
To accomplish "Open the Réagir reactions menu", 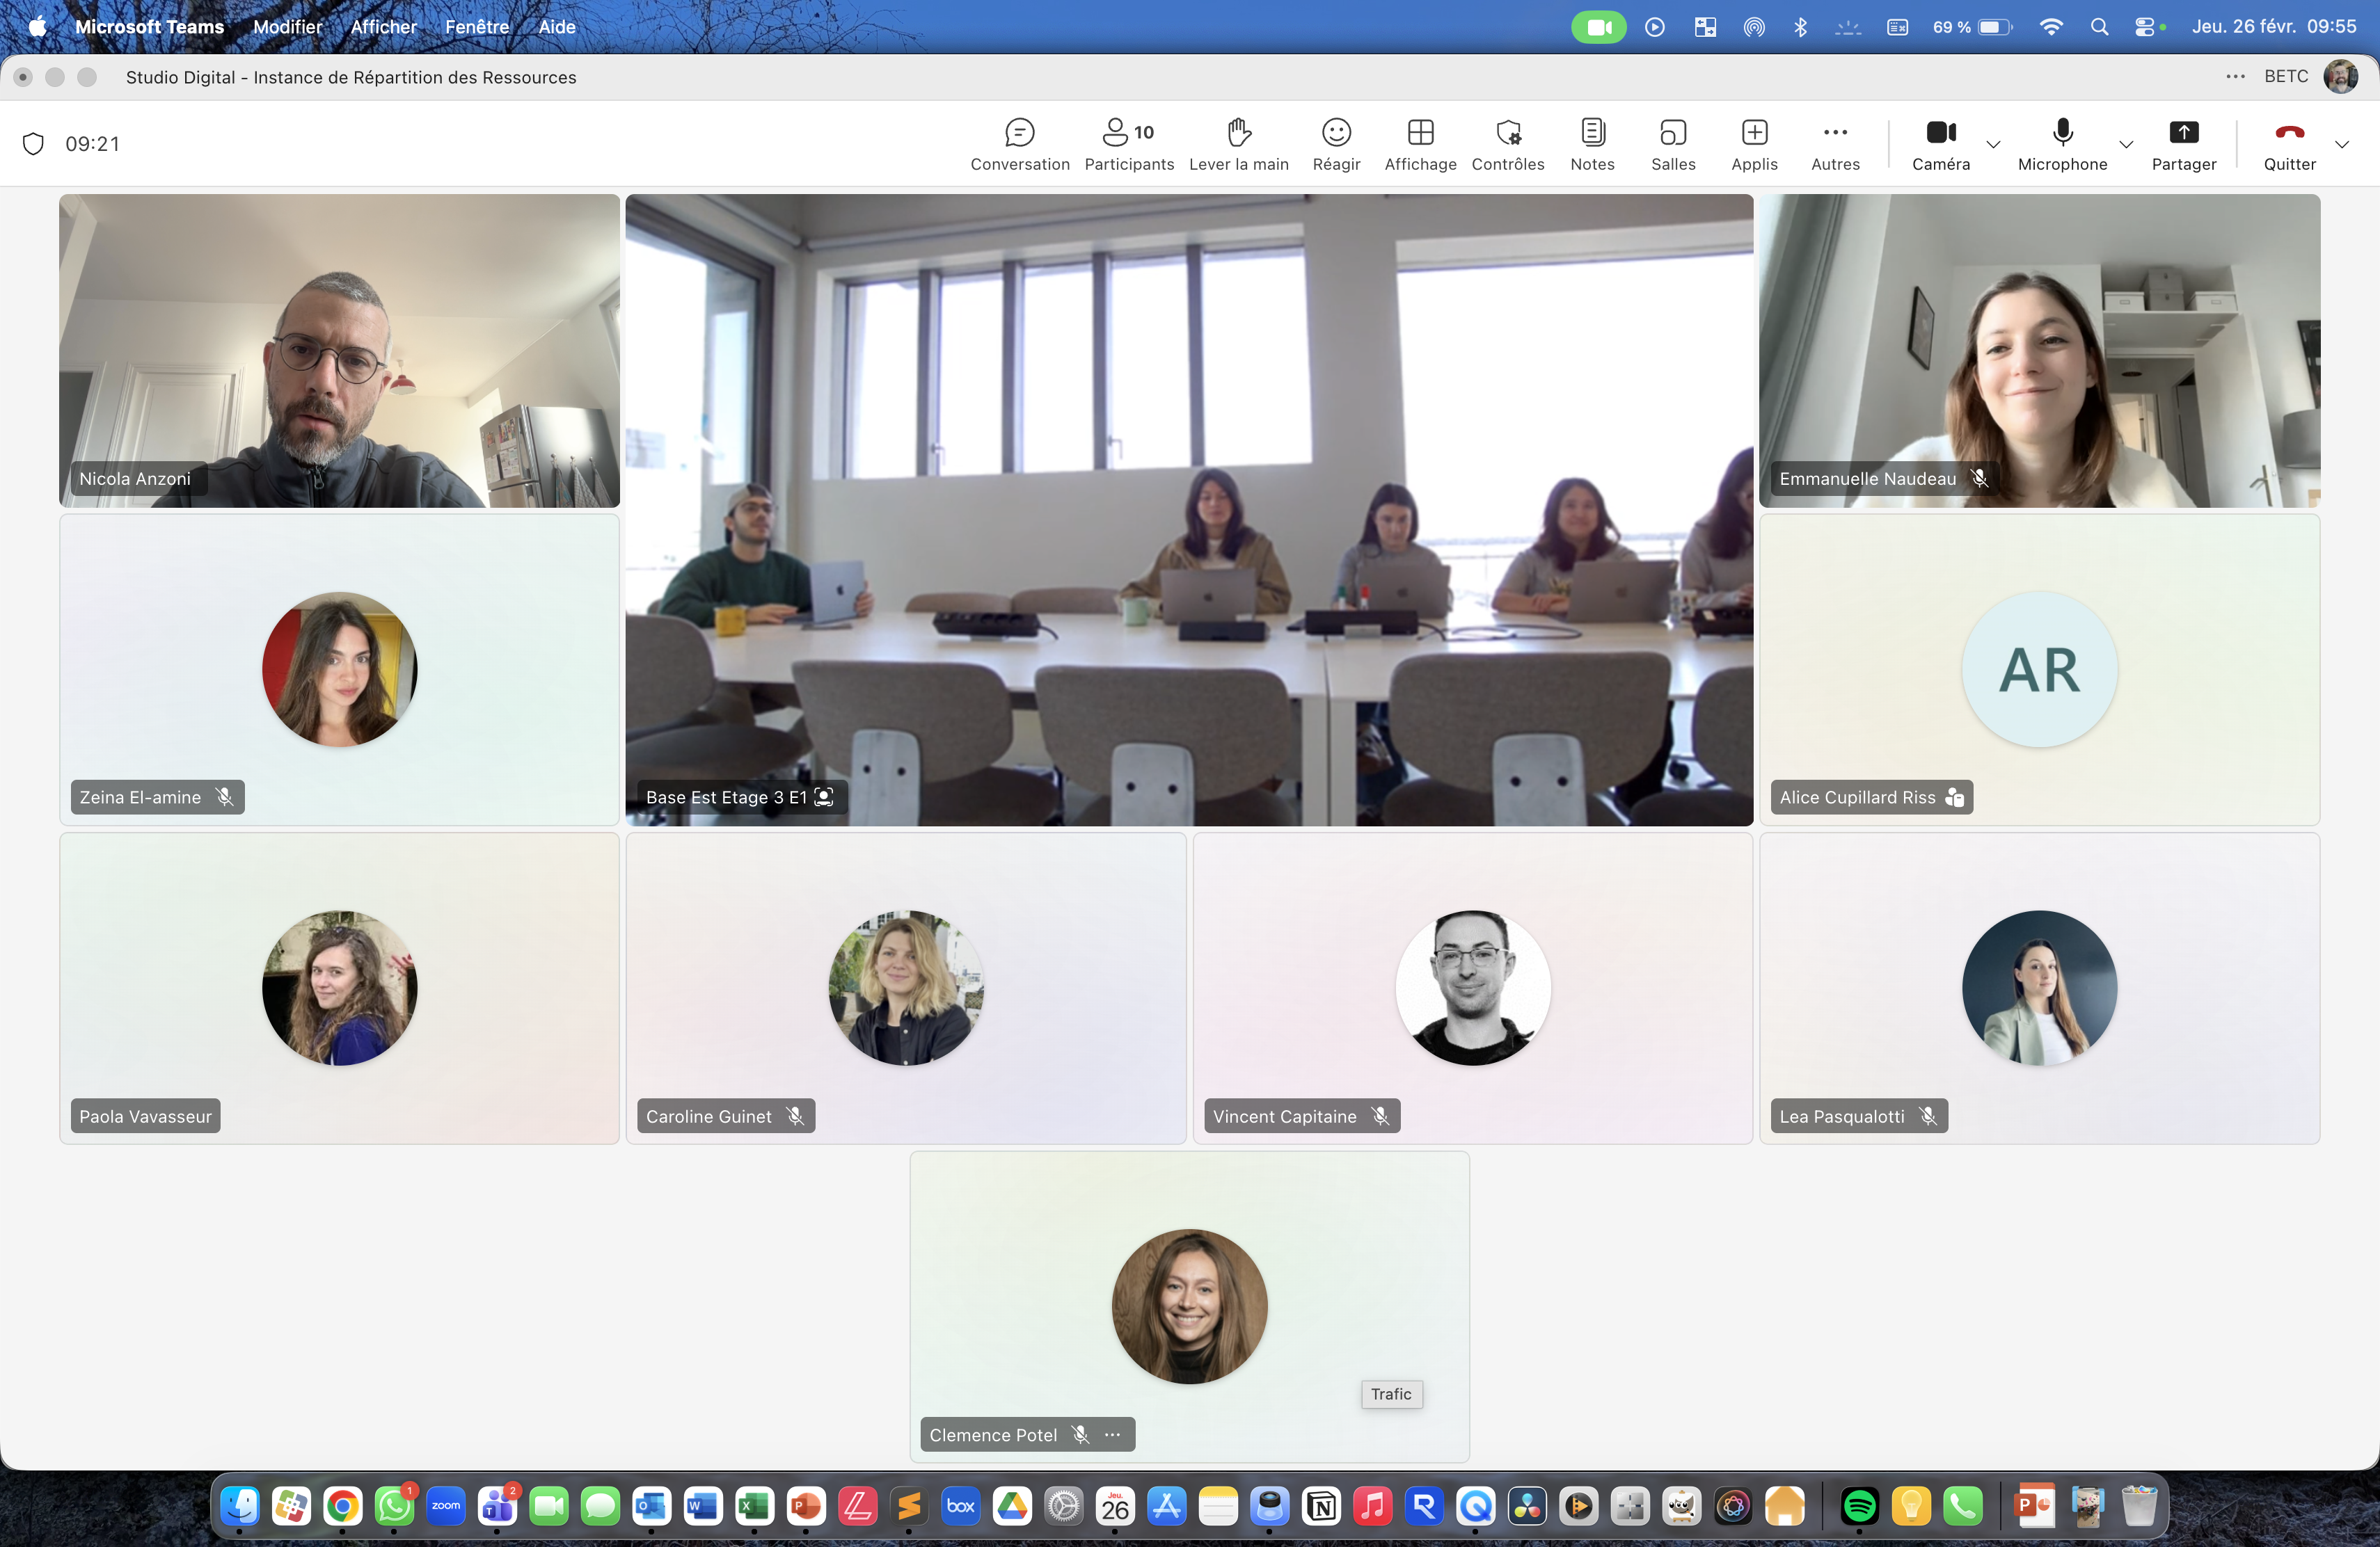I will point(1336,144).
